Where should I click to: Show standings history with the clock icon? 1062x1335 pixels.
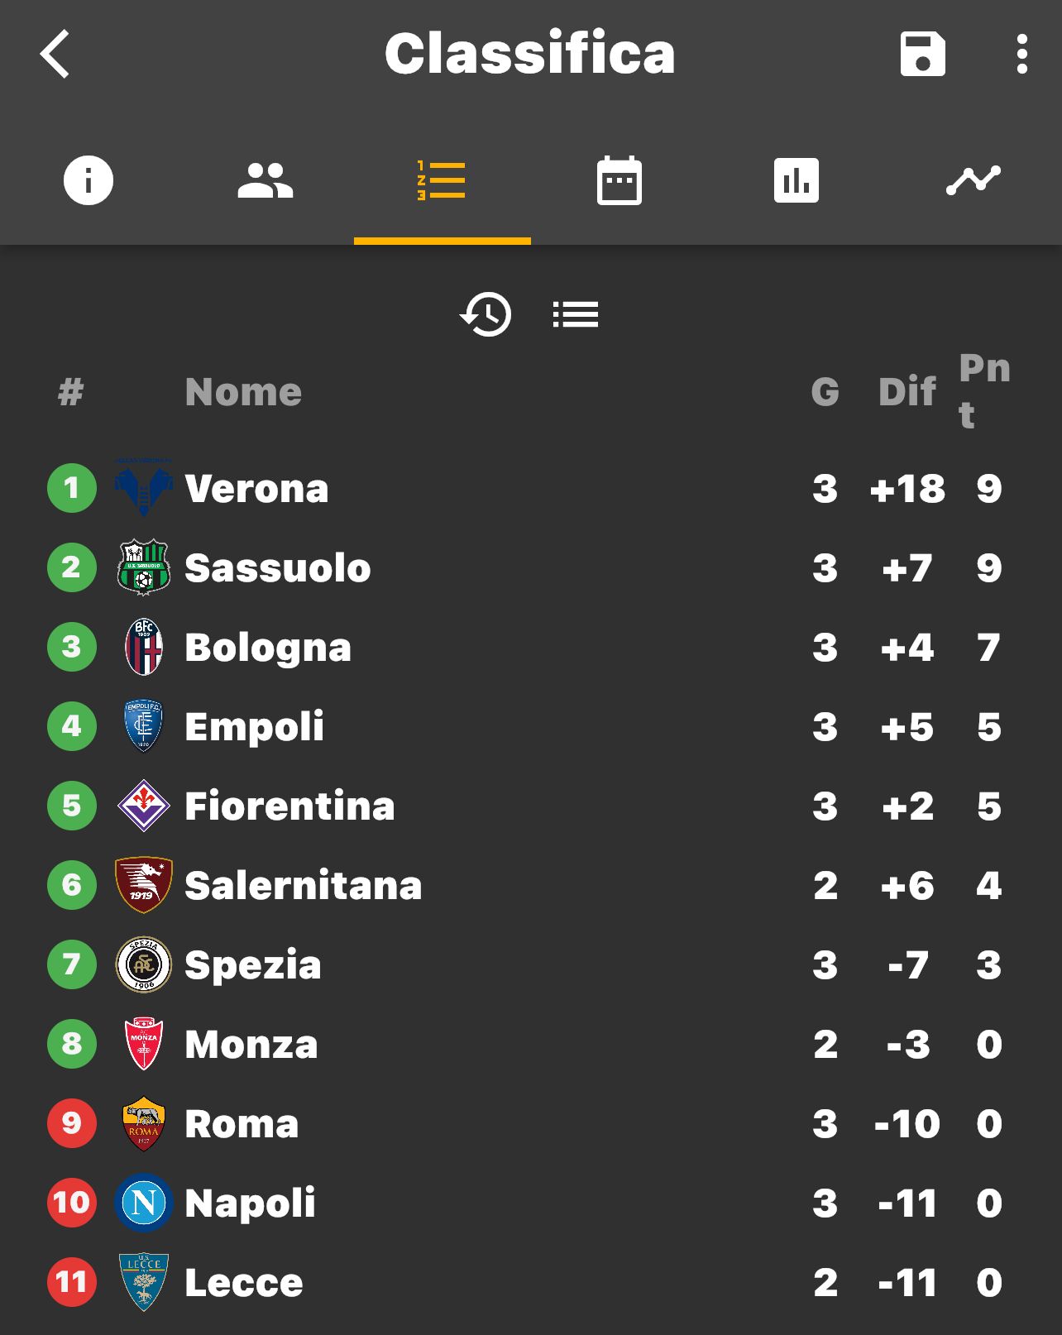coord(486,314)
